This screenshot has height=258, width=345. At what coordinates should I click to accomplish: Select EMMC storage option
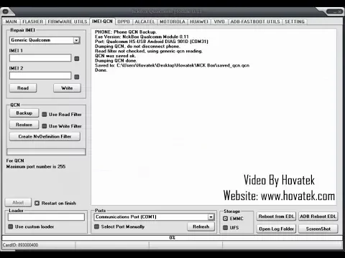pyautogui.click(x=226, y=219)
